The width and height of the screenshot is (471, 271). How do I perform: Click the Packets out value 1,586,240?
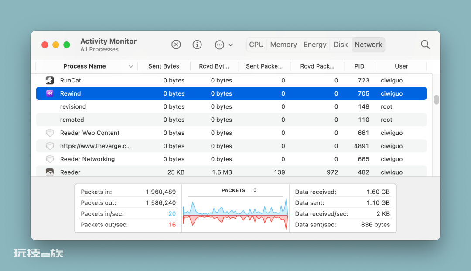(x=160, y=203)
